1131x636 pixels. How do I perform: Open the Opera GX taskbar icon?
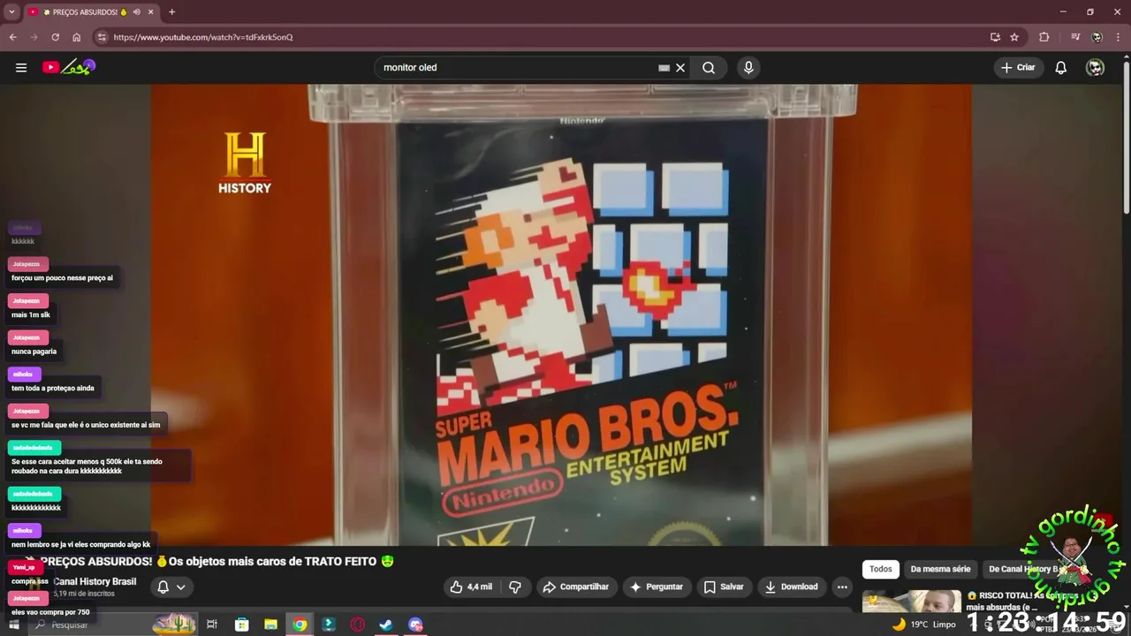click(x=358, y=625)
